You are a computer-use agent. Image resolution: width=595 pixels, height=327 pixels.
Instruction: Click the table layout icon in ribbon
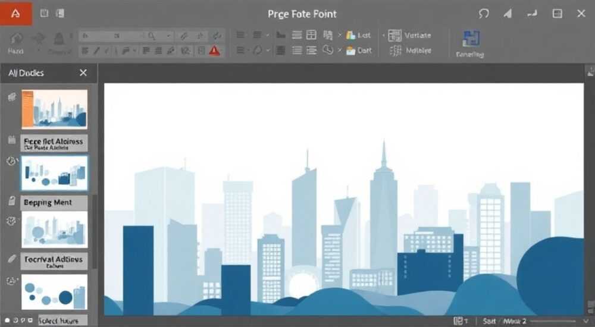point(311,35)
